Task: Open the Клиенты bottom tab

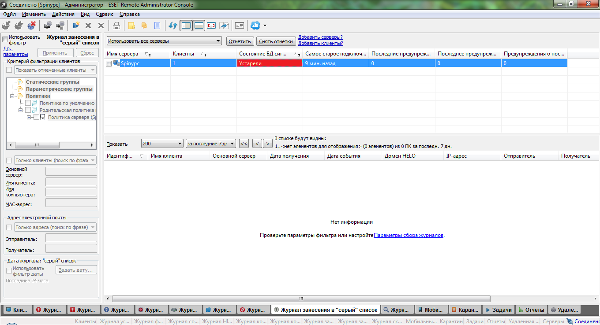Action: (x=18, y=310)
